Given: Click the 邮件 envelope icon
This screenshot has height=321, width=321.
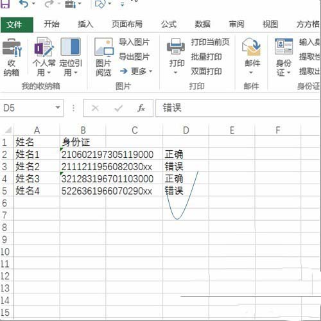Looking at the screenshot, I should pyautogui.click(x=252, y=47).
